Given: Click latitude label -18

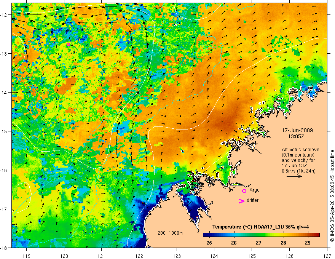Looking at the screenshot, I should point(4,248).
